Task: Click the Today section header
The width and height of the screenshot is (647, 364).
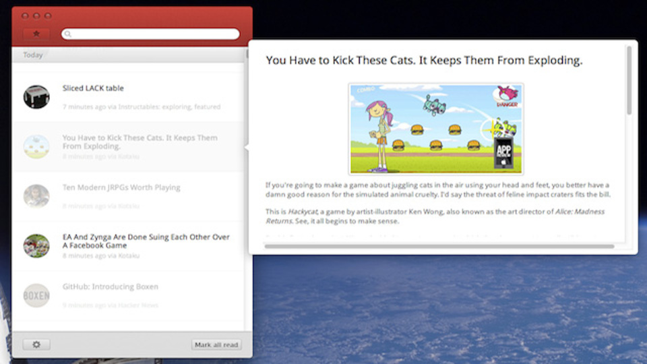Action: [128, 55]
